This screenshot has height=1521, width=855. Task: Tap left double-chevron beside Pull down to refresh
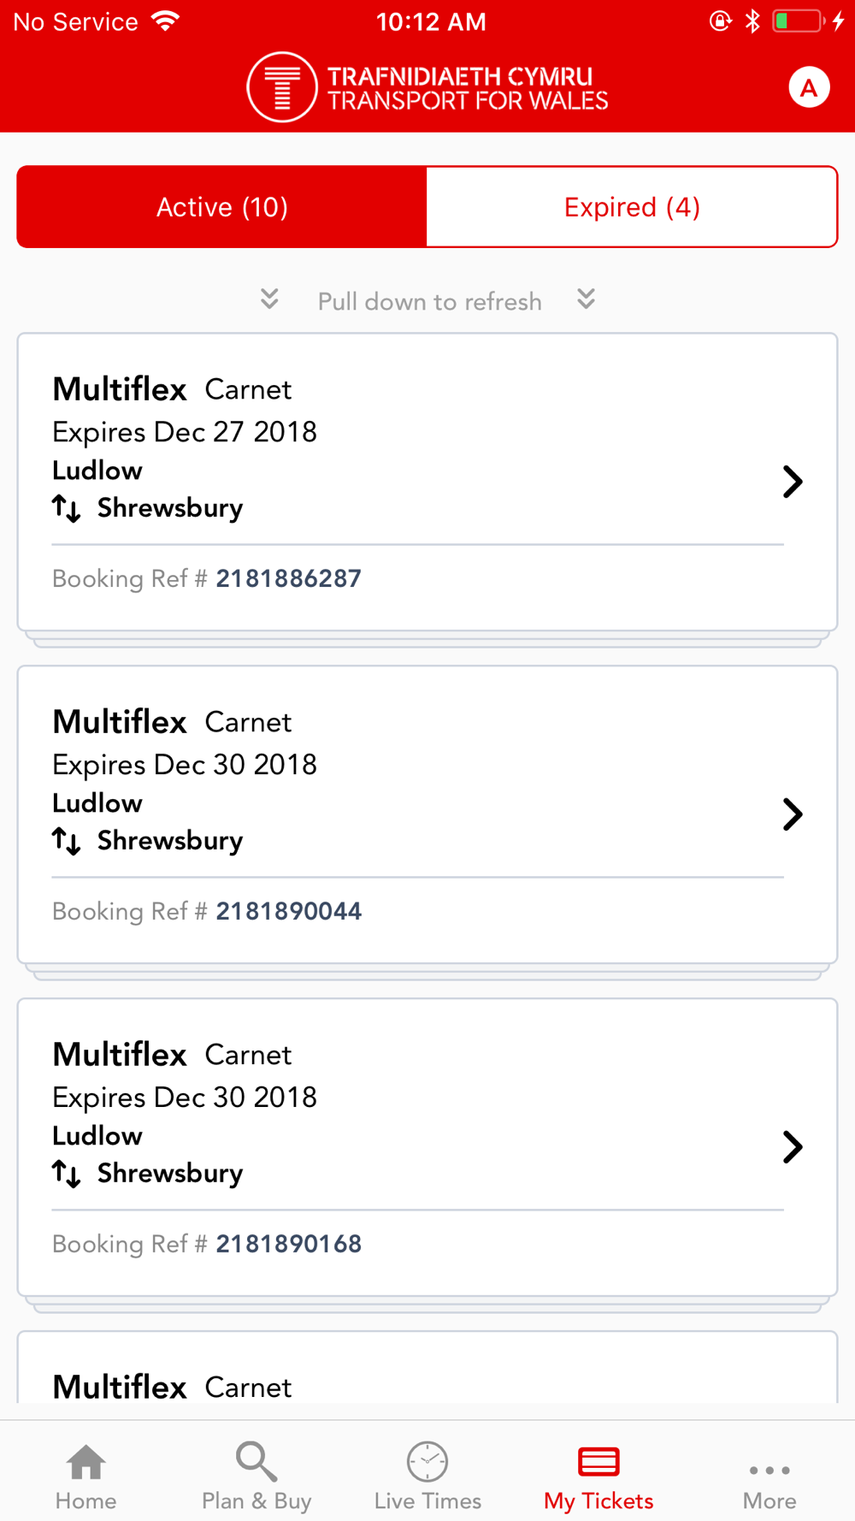(269, 299)
